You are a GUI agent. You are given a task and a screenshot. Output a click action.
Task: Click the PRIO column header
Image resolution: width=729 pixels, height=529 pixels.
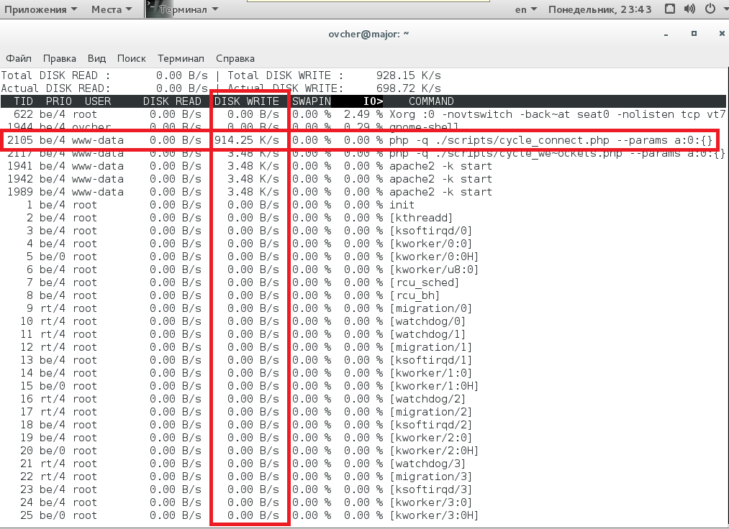pyautogui.click(x=58, y=101)
